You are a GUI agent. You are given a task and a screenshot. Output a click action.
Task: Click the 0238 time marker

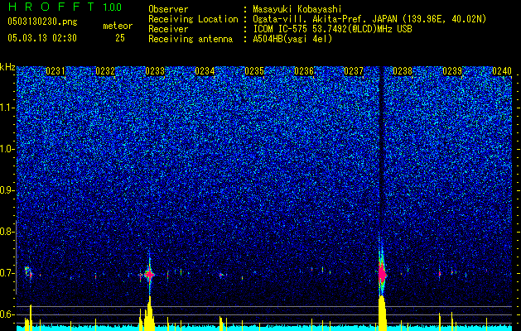tap(403, 71)
